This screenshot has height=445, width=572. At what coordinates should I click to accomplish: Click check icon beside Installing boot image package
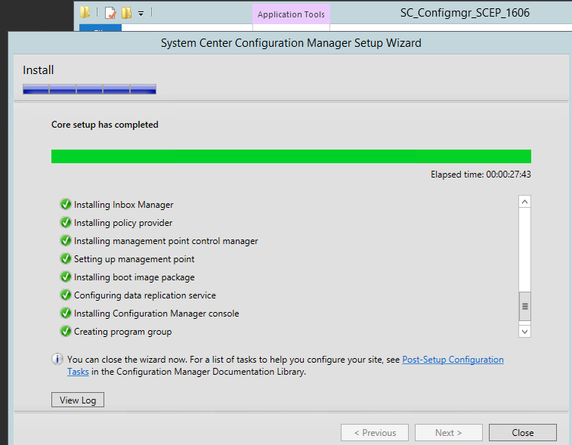click(x=66, y=277)
